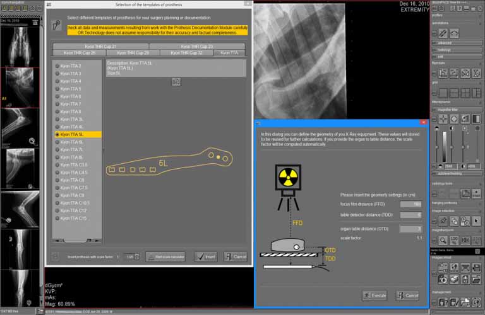The image size is (485, 315).
Task: Select the four-pane grid layout
Action: (x=465, y=93)
